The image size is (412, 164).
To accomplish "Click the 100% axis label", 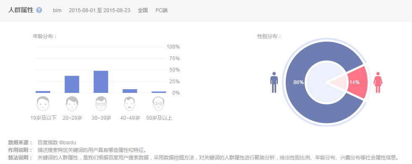I will click(x=173, y=47).
